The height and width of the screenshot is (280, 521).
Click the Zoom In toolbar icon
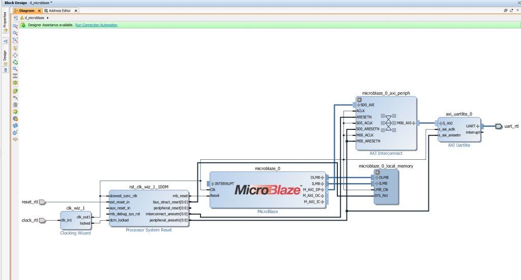15,26
